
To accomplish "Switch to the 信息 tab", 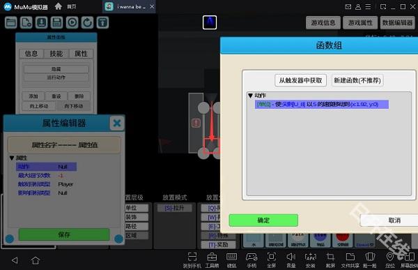I will pyautogui.click(x=31, y=54).
